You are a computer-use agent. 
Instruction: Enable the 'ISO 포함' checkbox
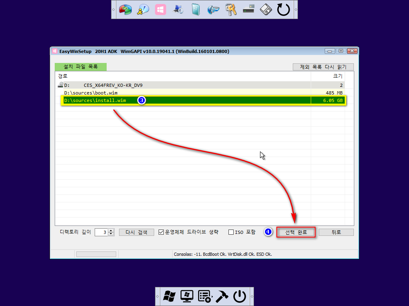click(x=231, y=232)
